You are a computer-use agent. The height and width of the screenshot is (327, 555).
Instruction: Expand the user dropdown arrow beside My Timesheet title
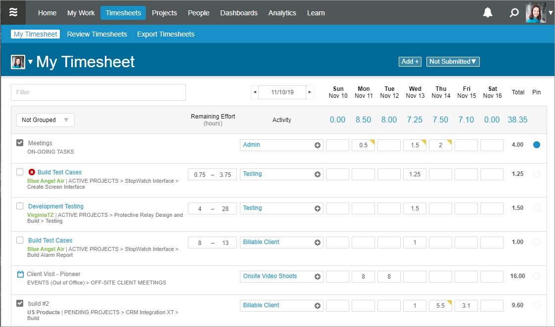(x=30, y=62)
